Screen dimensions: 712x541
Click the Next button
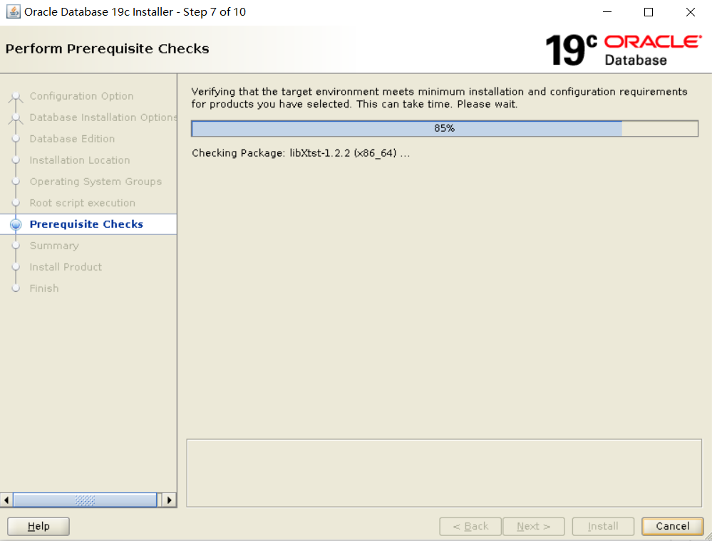point(534,527)
